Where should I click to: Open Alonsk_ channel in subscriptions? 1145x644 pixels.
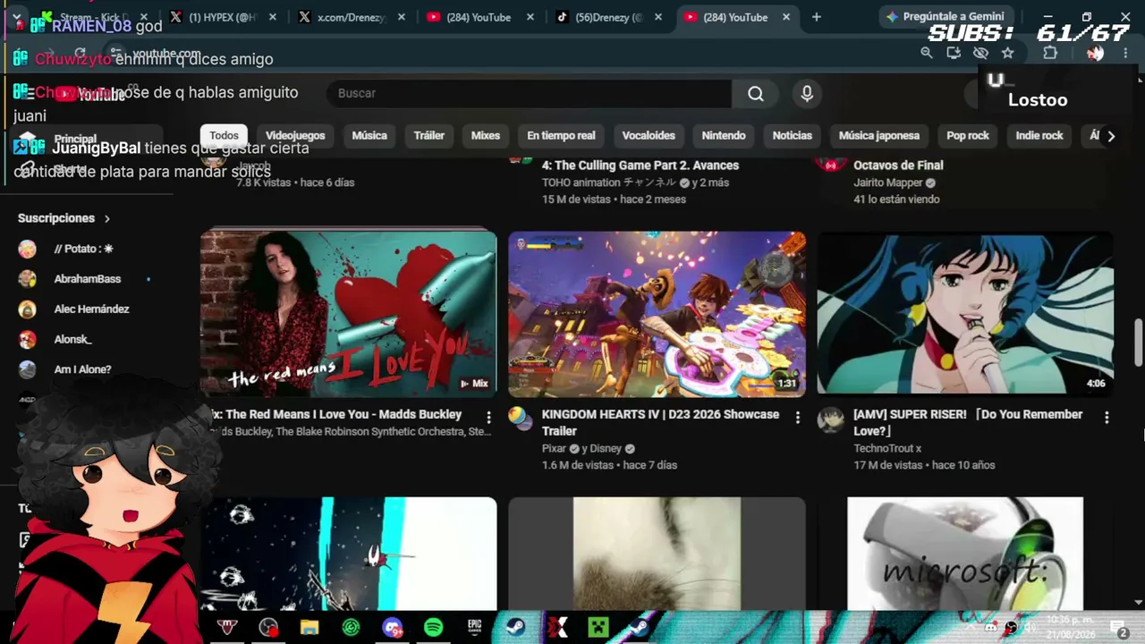pos(72,340)
